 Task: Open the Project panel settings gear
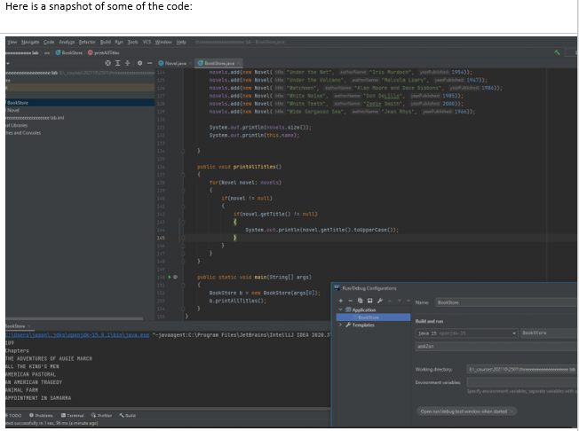tap(139, 63)
